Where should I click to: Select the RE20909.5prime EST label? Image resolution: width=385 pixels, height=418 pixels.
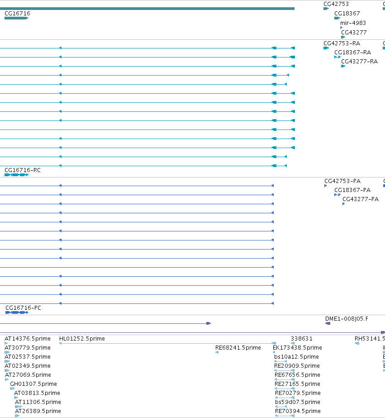[297, 366]
